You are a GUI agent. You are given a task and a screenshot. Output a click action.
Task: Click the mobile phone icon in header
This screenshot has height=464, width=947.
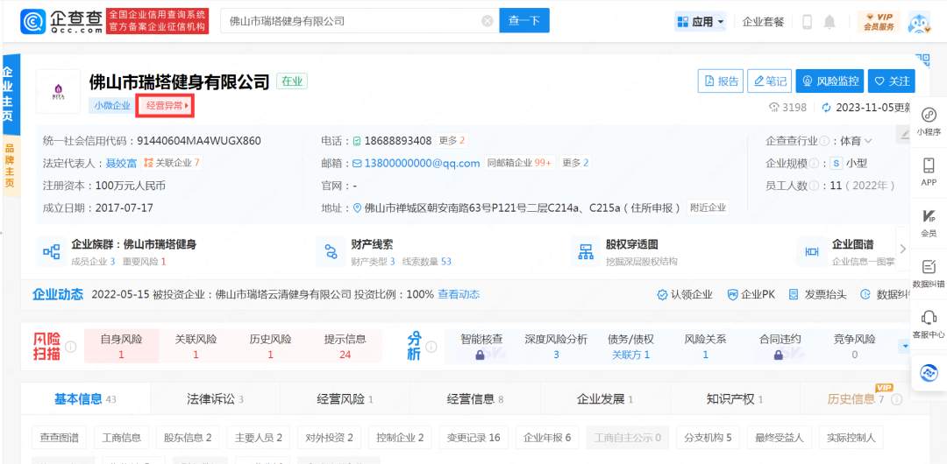(x=807, y=22)
